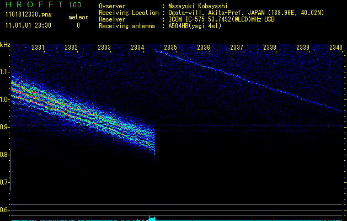The image size is (347, 221).
Task: Click the 0.8 kHz frequency label
Action: pyautogui.click(x=5, y=155)
